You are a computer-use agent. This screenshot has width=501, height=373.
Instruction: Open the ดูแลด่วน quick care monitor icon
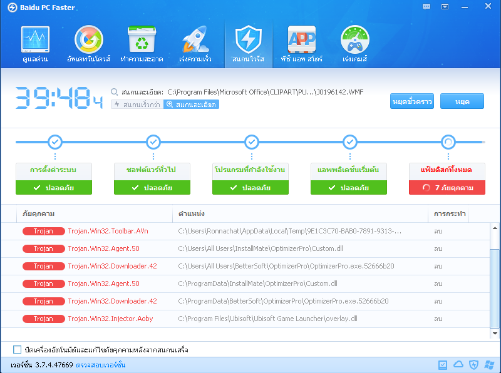(x=35, y=44)
